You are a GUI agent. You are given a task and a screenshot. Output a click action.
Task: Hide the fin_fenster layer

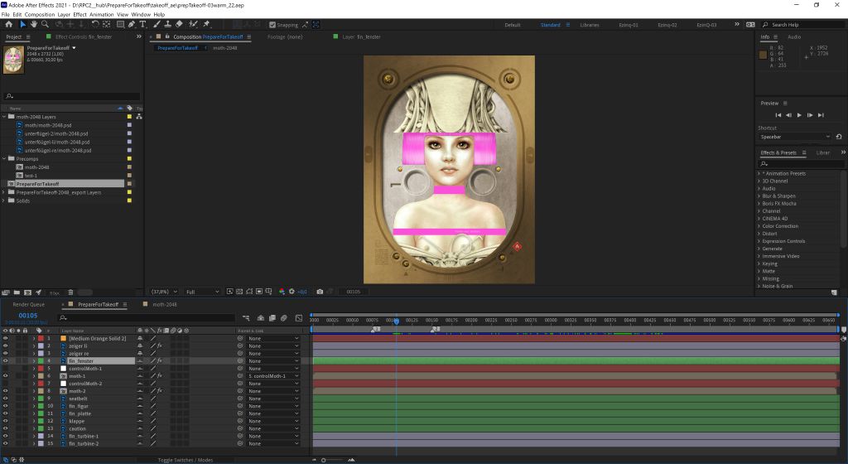point(6,361)
